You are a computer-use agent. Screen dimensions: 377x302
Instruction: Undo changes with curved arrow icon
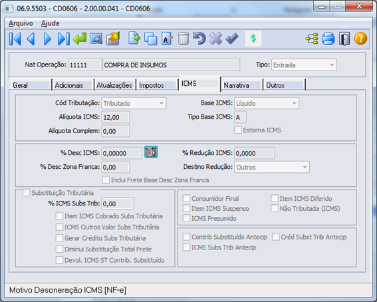199,39
